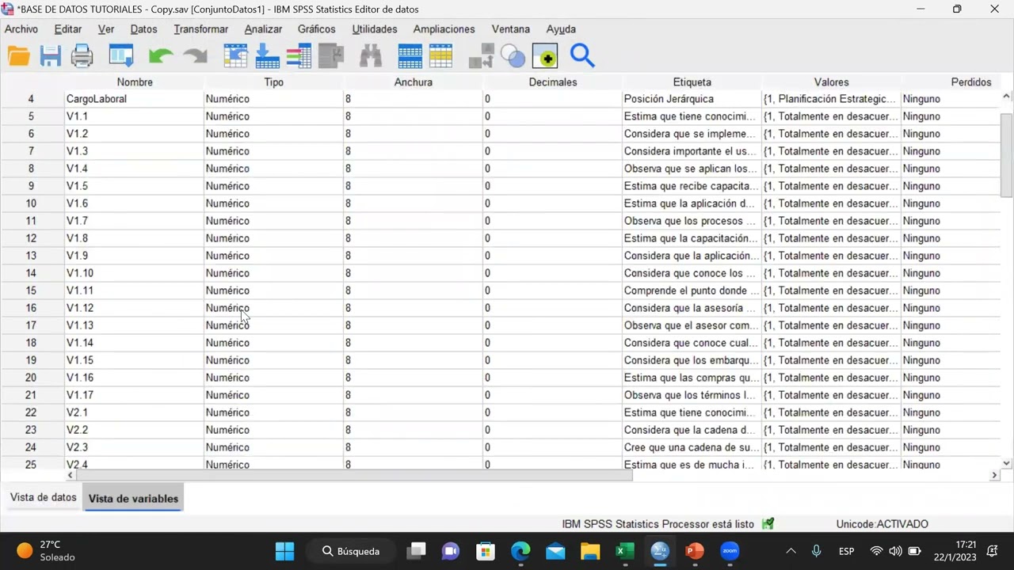Viewport: 1014px width, 570px height.
Task: Open File Explorer from the taskbar
Action: [x=590, y=551]
